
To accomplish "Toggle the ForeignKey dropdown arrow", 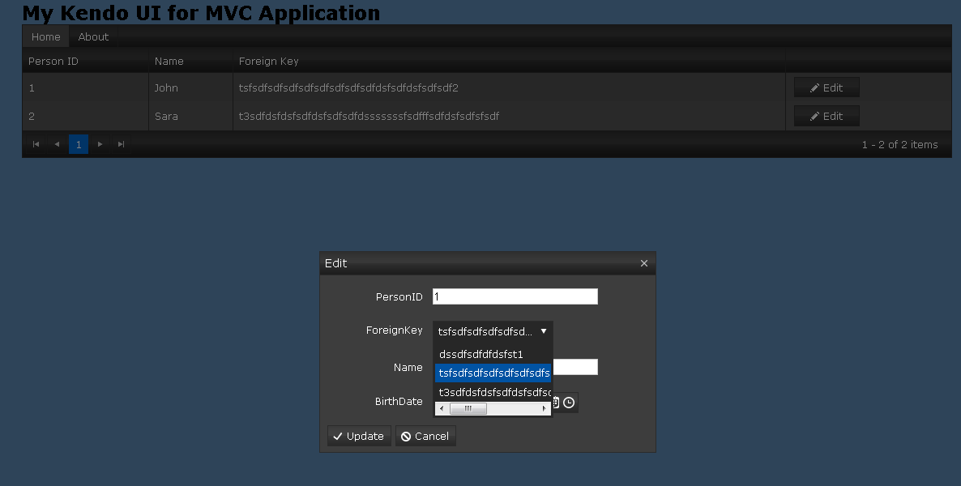I will coord(543,331).
